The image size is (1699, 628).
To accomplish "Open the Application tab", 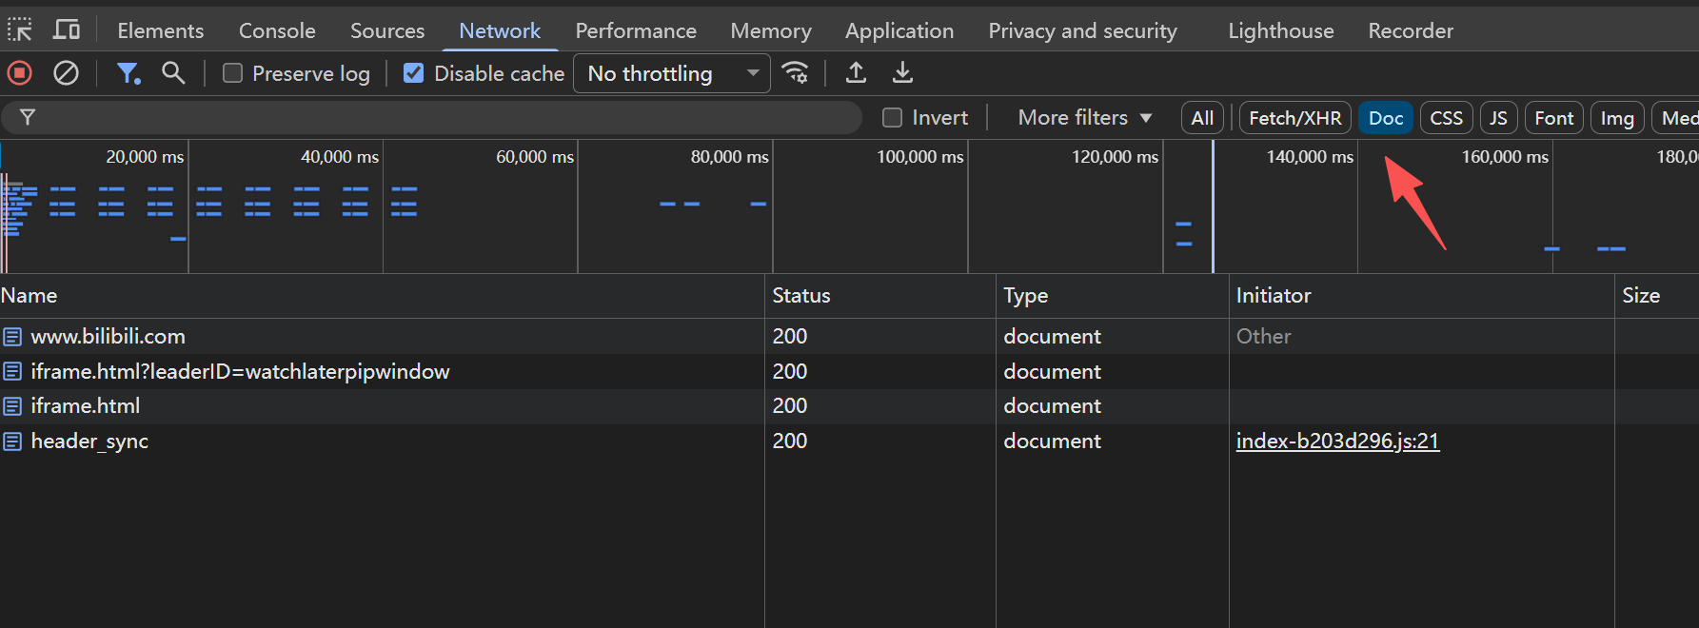I will tap(899, 30).
